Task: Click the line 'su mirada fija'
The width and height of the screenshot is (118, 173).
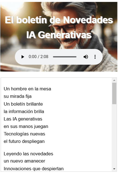Action: [18, 96]
